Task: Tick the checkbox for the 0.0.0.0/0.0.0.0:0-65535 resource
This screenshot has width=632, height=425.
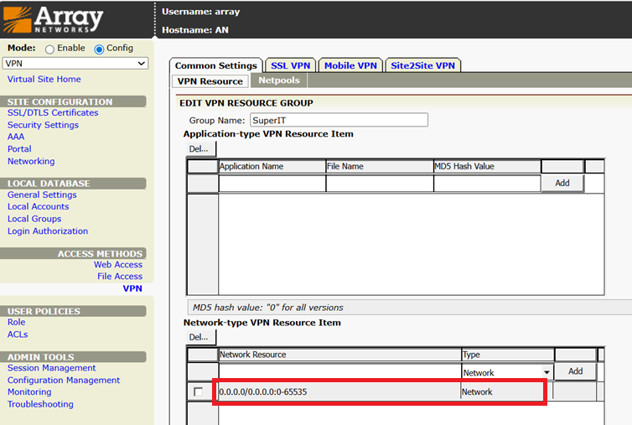Action: [x=198, y=391]
